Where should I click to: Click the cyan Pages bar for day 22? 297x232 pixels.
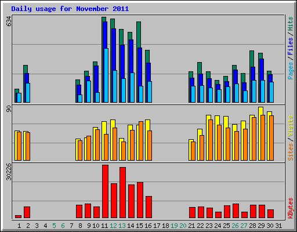pyautogui.click(x=202, y=94)
